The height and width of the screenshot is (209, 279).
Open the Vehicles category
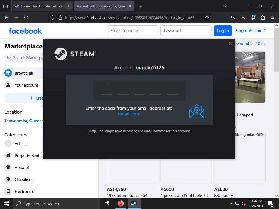(x=22, y=144)
